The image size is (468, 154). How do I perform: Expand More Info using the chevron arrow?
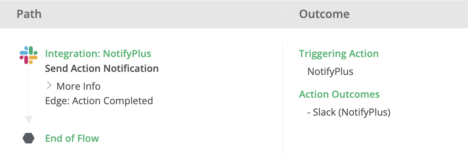click(x=49, y=86)
